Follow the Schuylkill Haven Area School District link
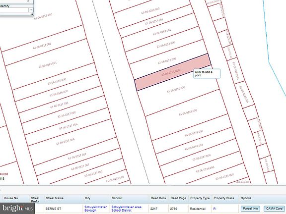 coord(127,209)
